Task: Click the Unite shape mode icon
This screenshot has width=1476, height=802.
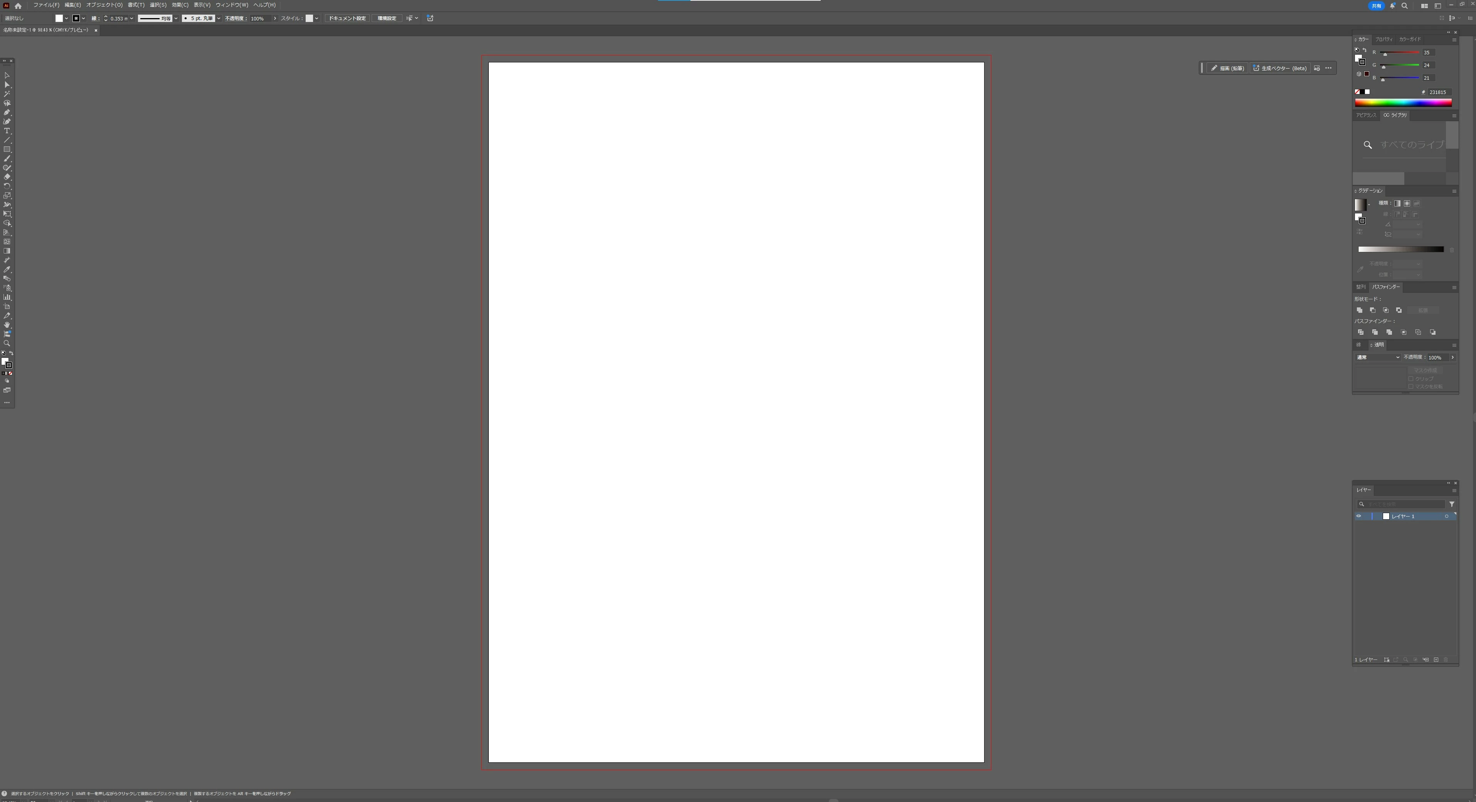Action: click(1360, 310)
